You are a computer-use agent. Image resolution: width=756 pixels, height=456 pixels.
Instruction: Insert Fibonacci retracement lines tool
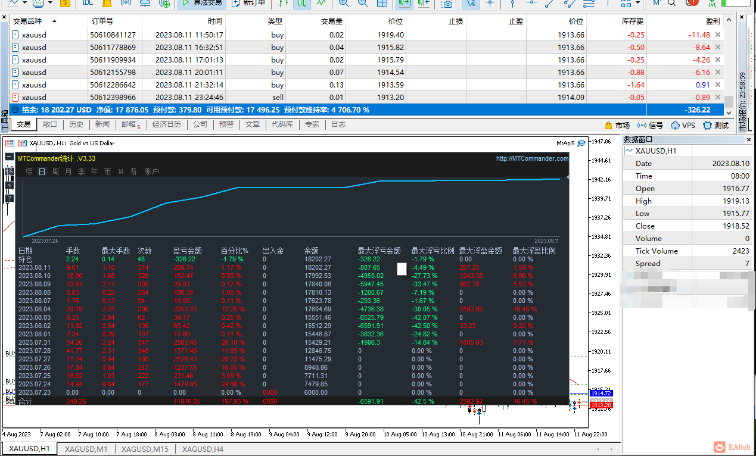(589, 3)
